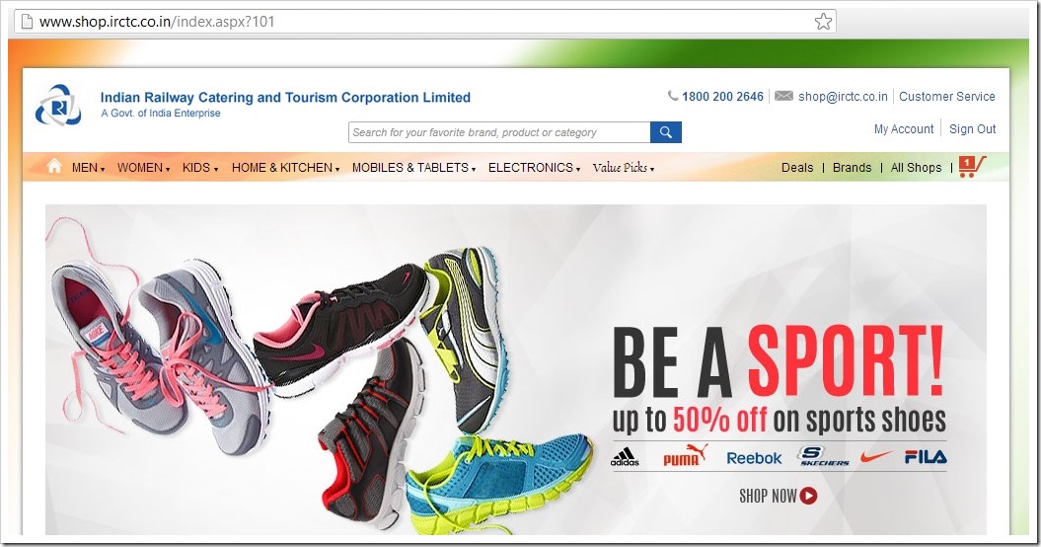Click the IRCTC logo
This screenshot has height=547, width=1041.
pyautogui.click(x=58, y=105)
